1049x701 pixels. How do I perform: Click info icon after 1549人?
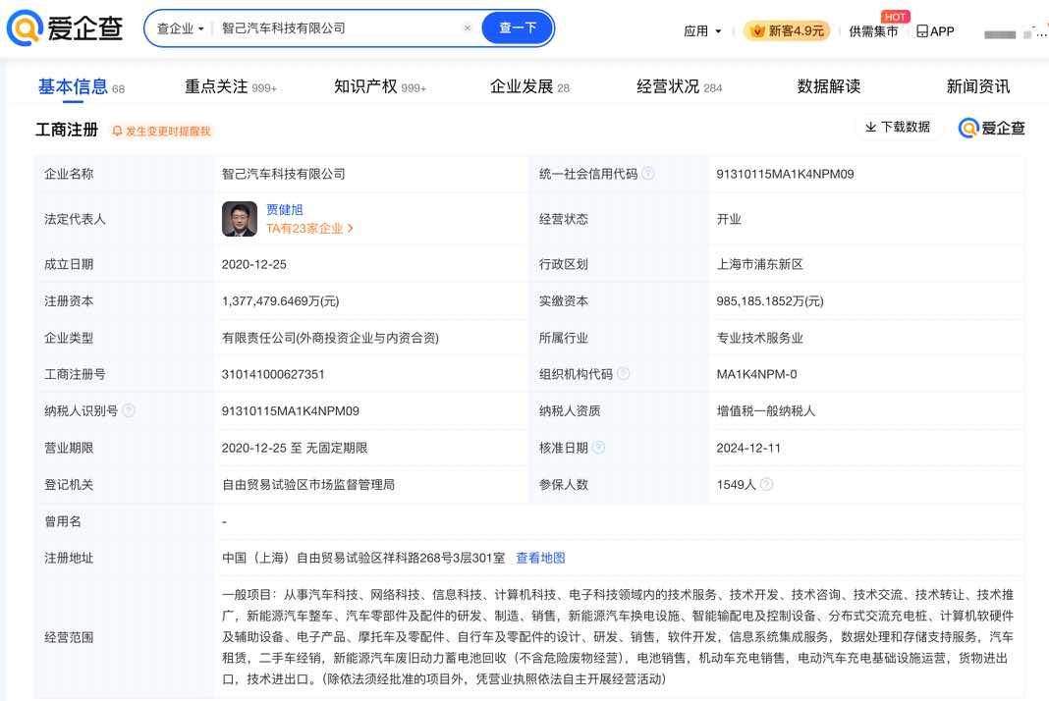[767, 484]
